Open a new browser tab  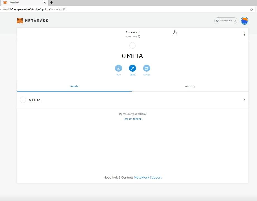pyautogui.click(x=52, y=3)
